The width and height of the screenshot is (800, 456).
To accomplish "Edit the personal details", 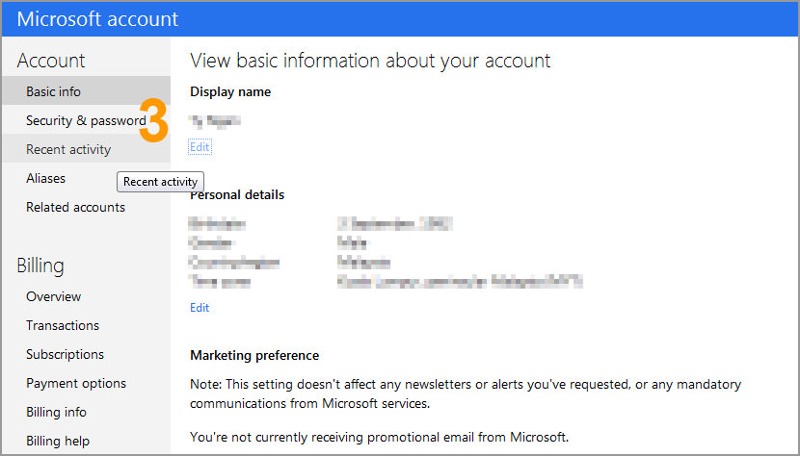I will pyautogui.click(x=200, y=308).
